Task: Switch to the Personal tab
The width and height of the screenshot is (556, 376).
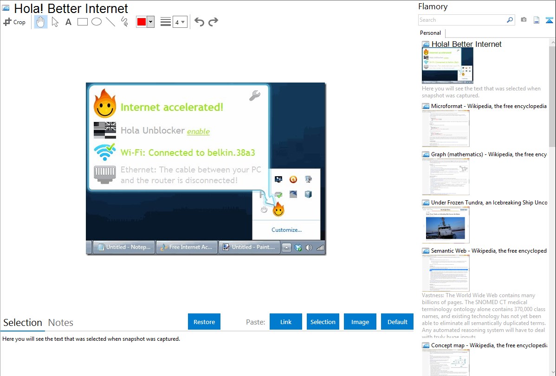Action: [431, 33]
